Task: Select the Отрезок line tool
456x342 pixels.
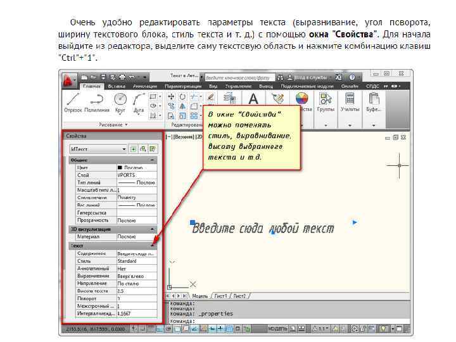Action: (73, 103)
